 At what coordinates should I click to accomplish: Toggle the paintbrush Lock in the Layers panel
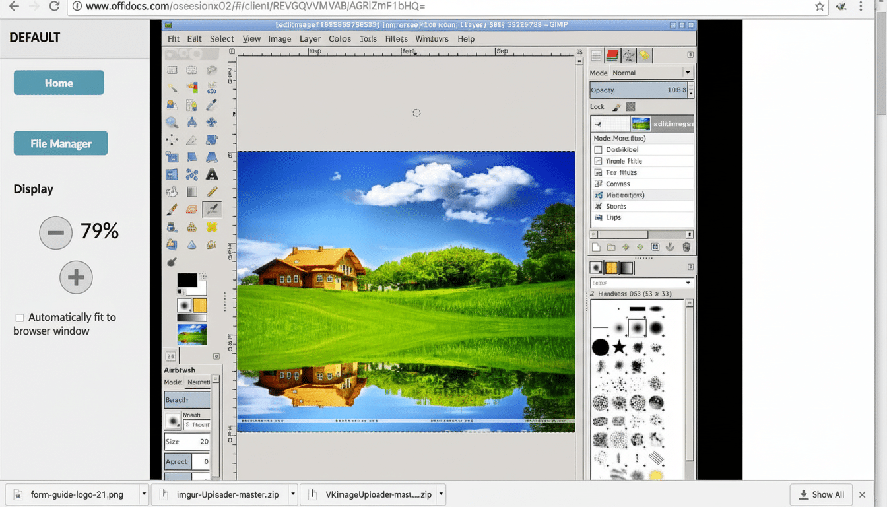tap(616, 106)
